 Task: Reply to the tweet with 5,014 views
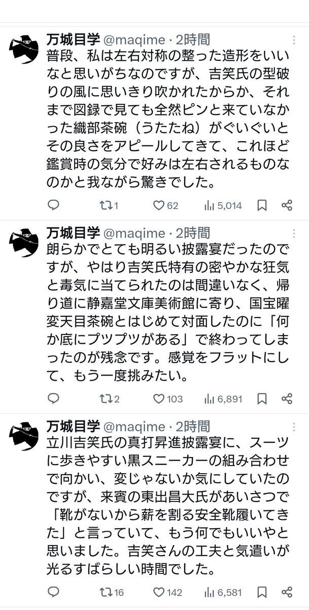54,205
